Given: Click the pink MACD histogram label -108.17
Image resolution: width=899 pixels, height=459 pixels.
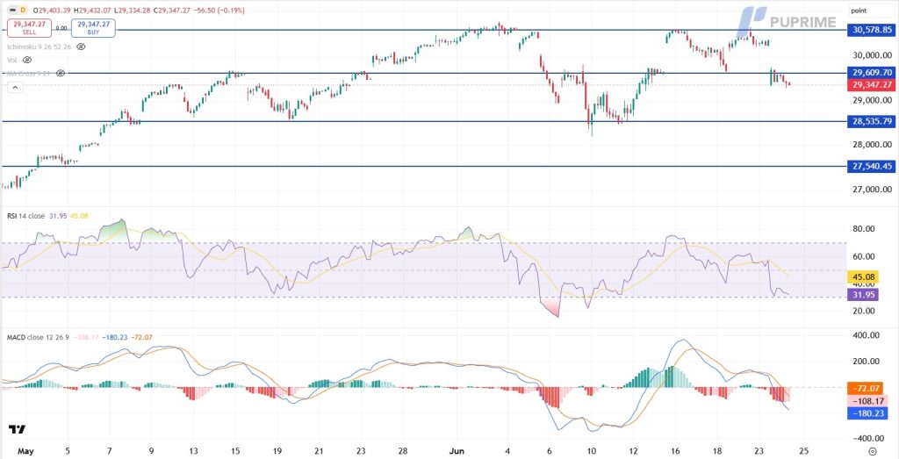Looking at the screenshot, I should point(867,401).
